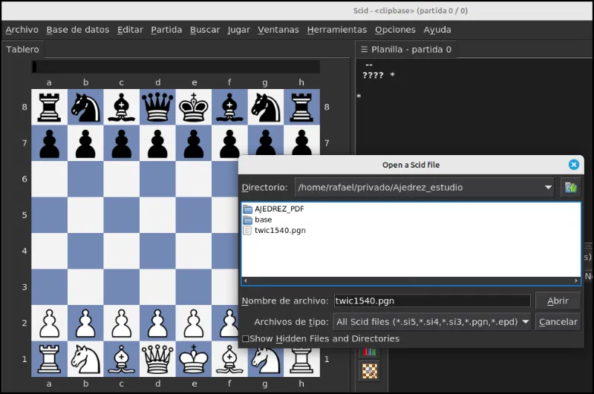Screen dimensions: 594x394
Task: Click the Cancelar button
Action: (558, 322)
